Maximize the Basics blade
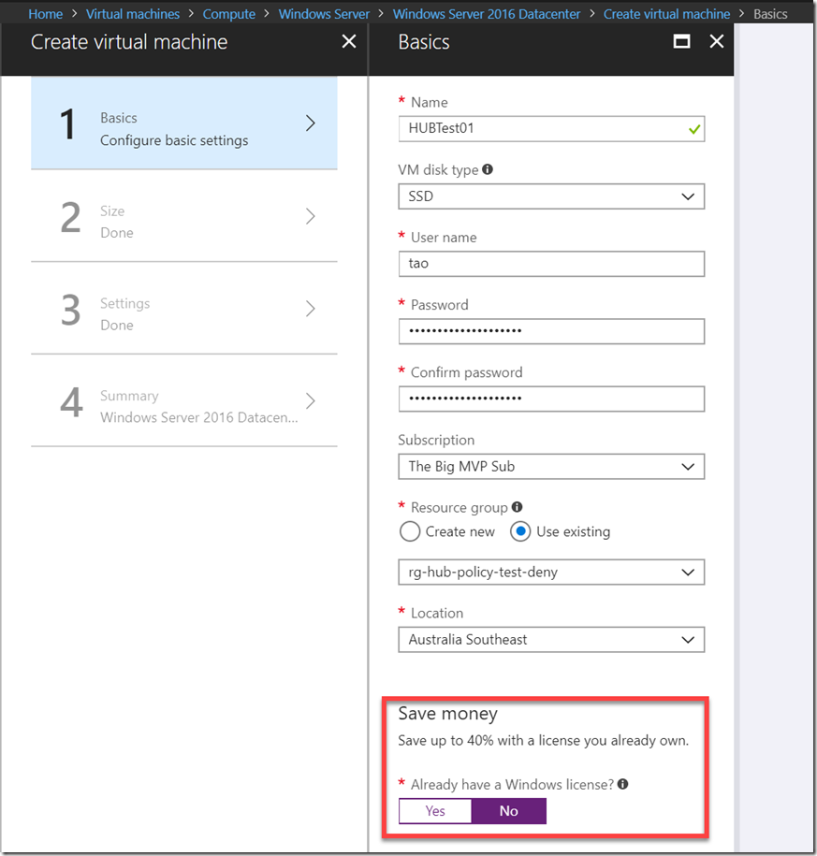The image size is (817, 856). tap(681, 41)
